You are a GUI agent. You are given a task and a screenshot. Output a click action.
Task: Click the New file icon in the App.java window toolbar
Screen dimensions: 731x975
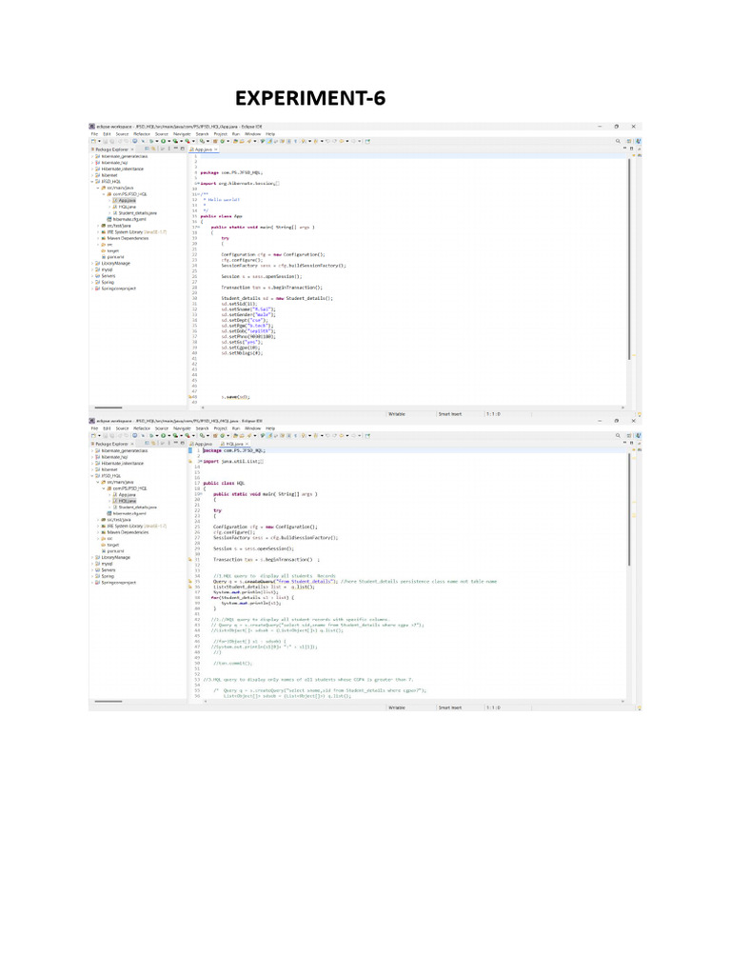pyautogui.click(x=93, y=141)
